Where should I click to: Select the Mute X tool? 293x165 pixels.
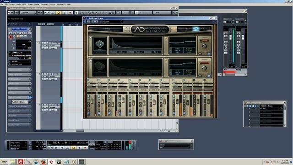(97, 13)
